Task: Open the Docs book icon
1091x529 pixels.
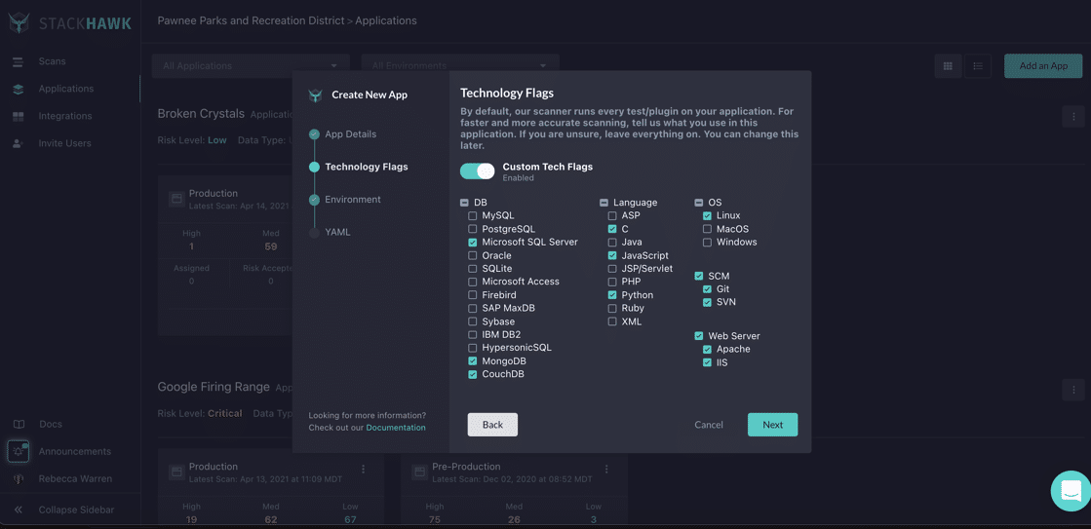Action: pos(19,424)
